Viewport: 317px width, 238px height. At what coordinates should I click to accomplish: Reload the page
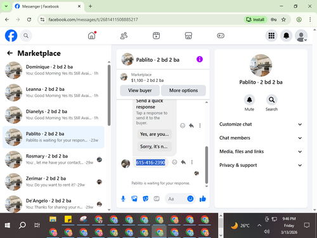pyautogui.click(x=29, y=20)
